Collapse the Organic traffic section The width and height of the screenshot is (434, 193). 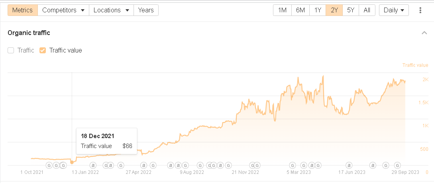point(424,33)
